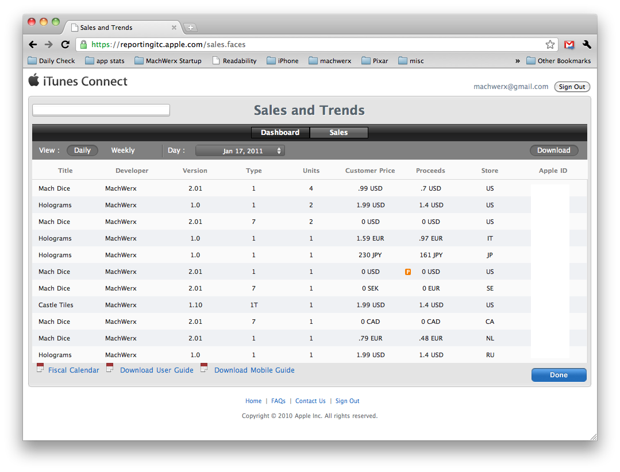Click the orange P badge in Proceeds column
The width and height of the screenshot is (620, 472).
point(407,272)
